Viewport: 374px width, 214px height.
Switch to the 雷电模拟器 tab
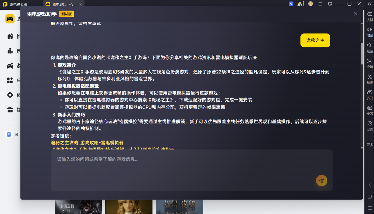pyautogui.click(x=15, y=5)
